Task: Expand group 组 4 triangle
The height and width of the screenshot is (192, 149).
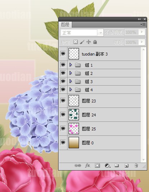Action: coord(71,89)
